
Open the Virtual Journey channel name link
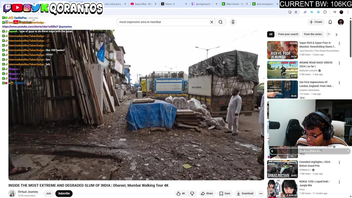28,192
